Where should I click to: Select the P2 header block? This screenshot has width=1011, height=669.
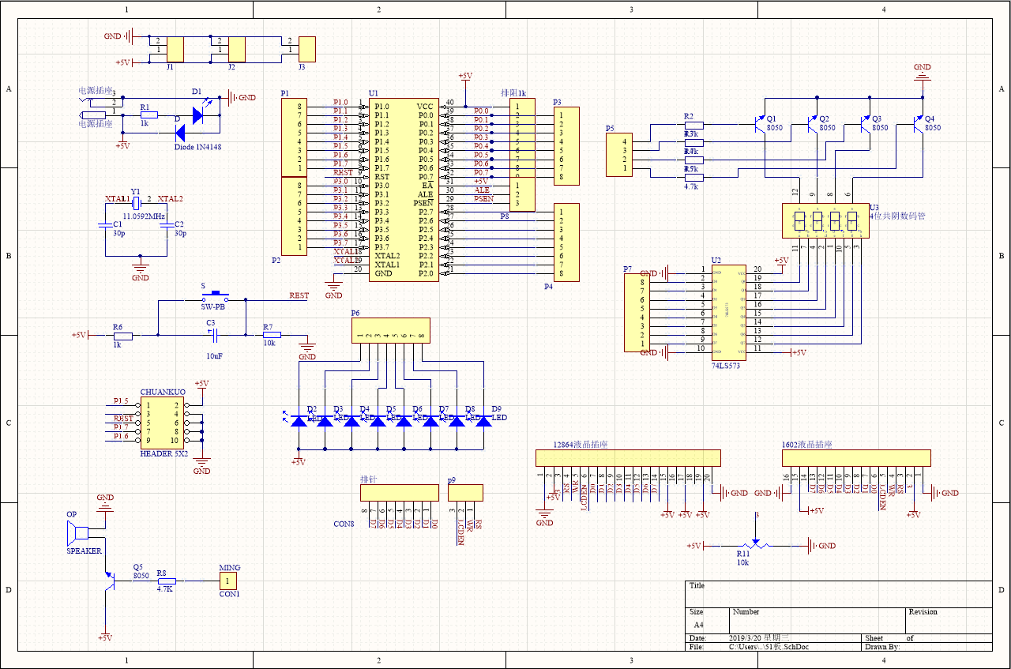(295, 216)
